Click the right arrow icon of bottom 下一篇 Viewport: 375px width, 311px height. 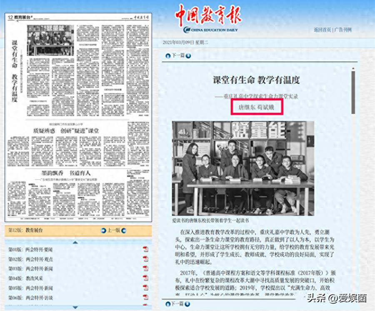[187, 304]
